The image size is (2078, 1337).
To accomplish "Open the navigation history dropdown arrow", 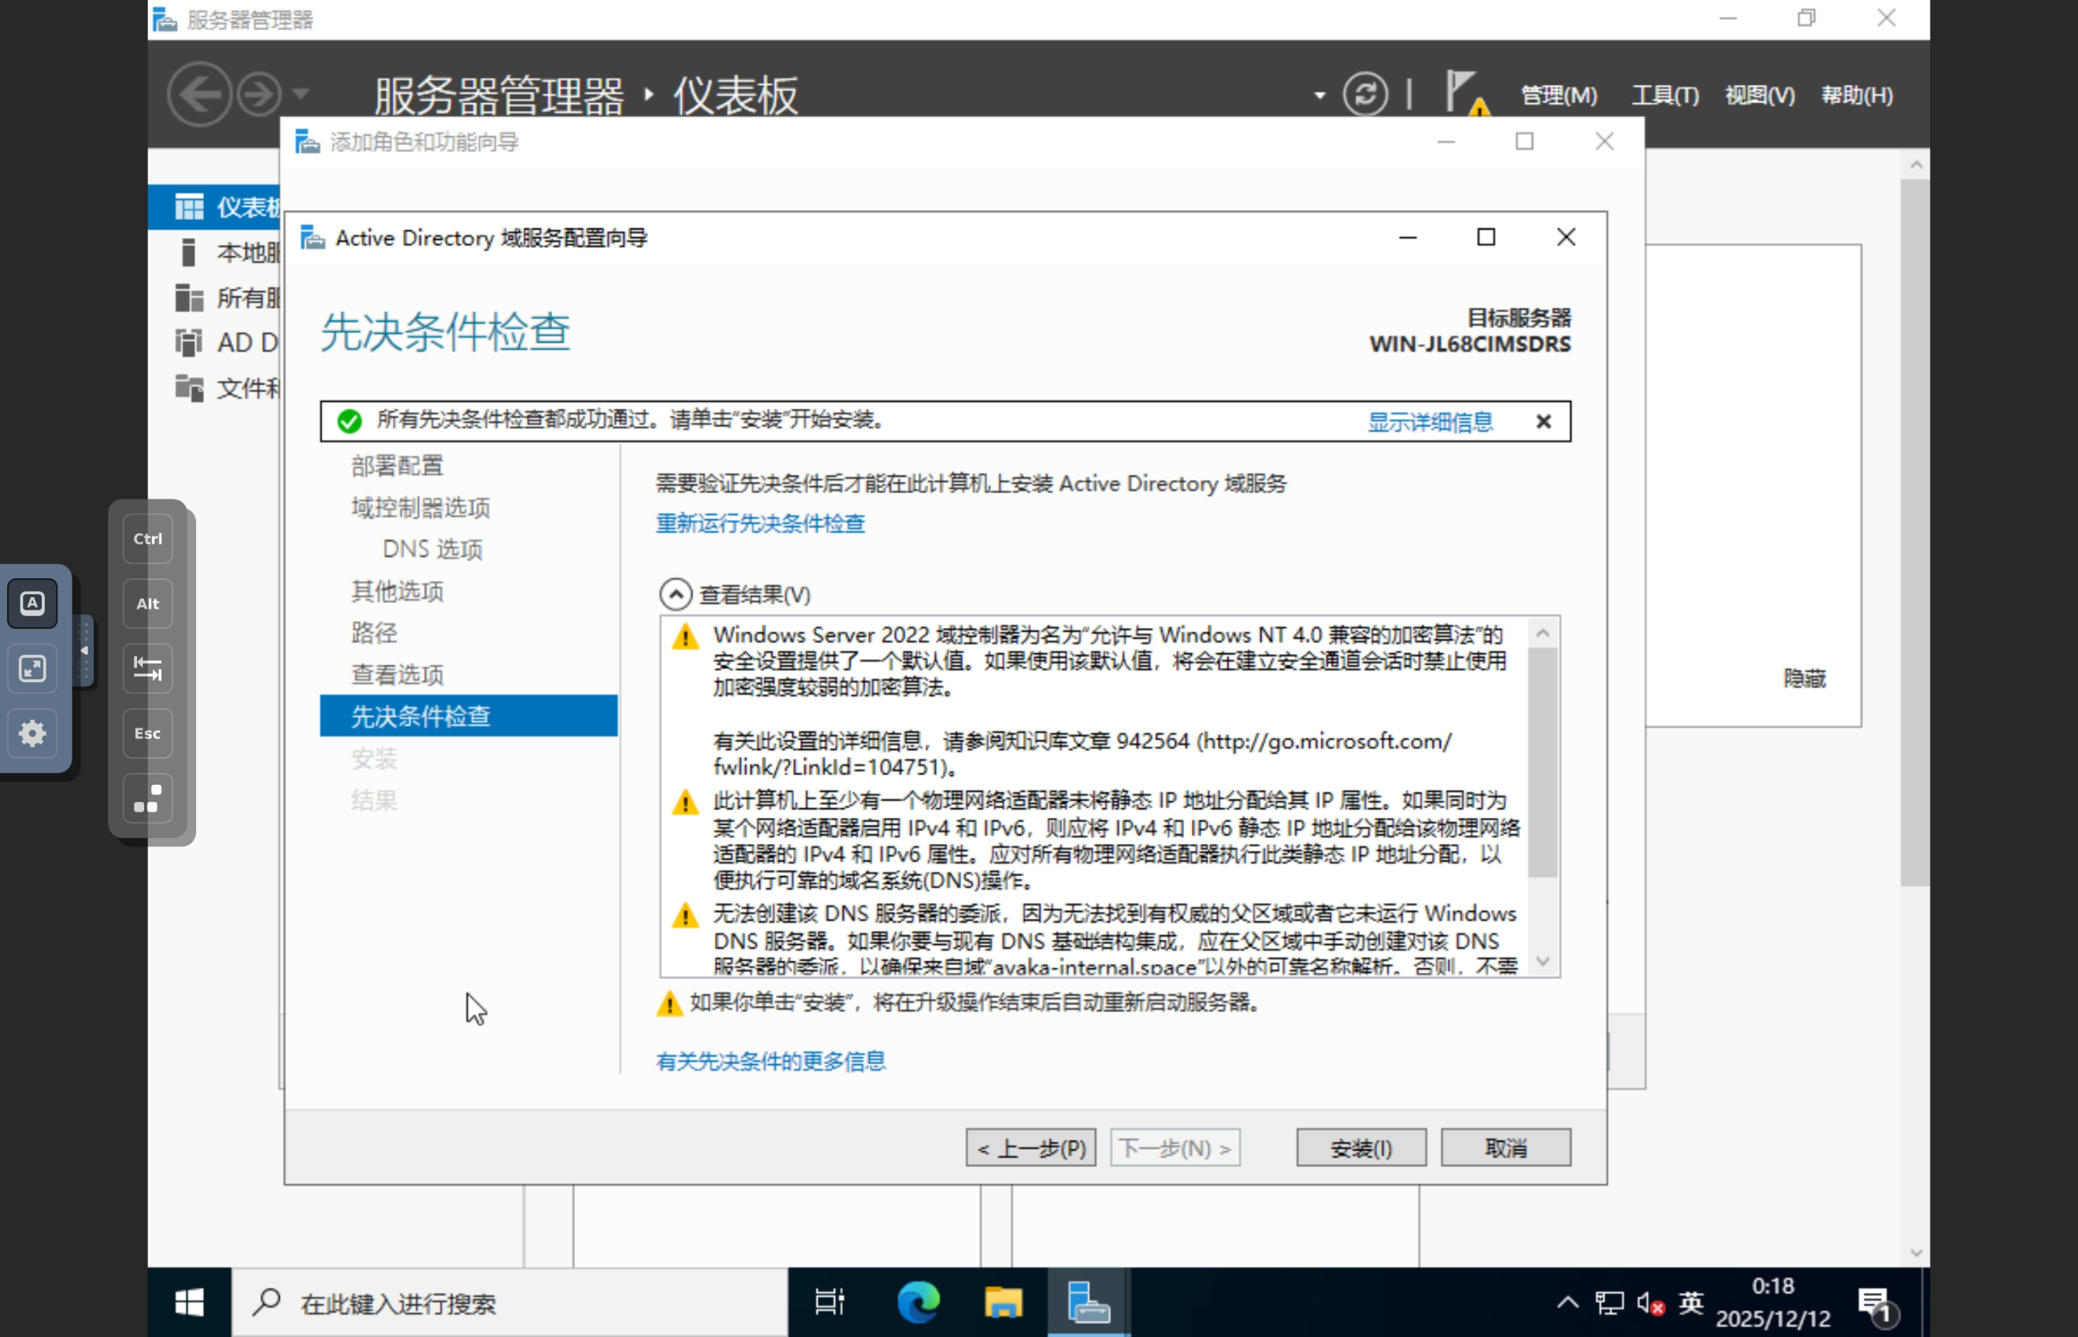I will pyautogui.click(x=301, y=94).
